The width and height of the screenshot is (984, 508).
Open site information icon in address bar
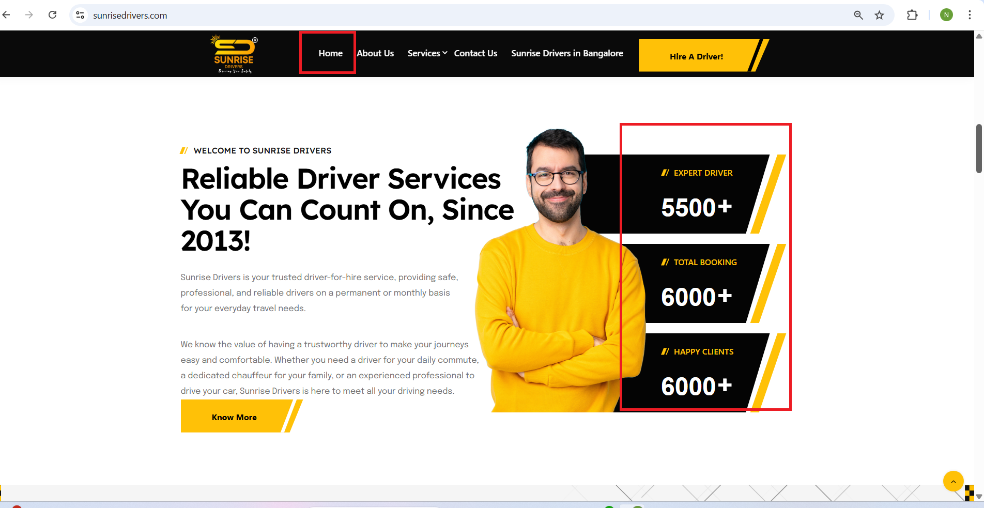tap(80, 16)
